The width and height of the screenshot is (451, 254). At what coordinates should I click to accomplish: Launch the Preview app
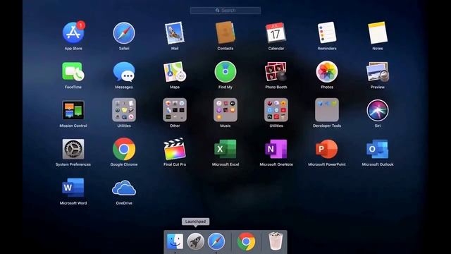[x=378, y=71]
